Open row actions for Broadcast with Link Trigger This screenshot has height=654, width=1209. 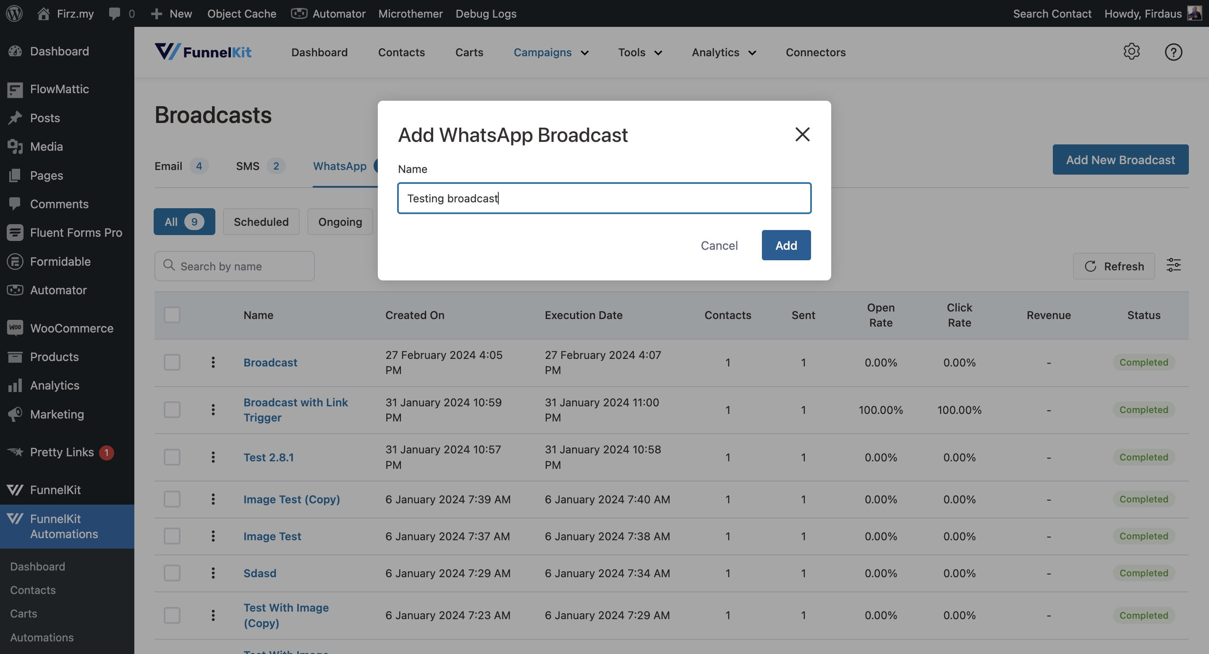click(x=213, y=410)
